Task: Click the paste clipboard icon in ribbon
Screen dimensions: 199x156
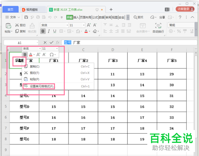Action: (8, 26)
